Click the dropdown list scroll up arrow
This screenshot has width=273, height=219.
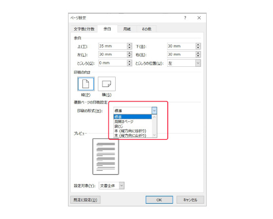click(155, 117)
